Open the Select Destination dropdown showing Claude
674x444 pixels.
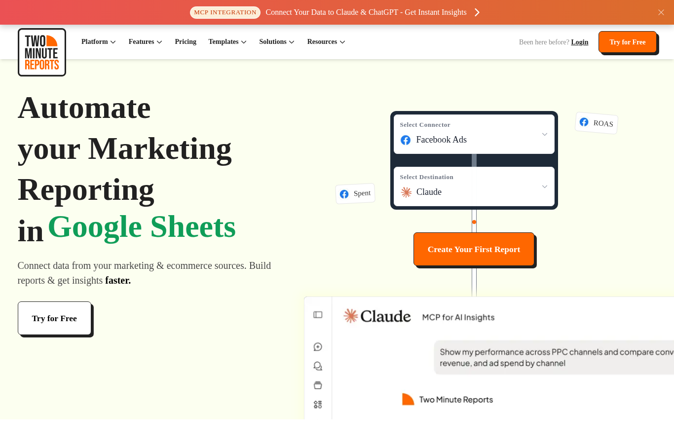point(474,186)
